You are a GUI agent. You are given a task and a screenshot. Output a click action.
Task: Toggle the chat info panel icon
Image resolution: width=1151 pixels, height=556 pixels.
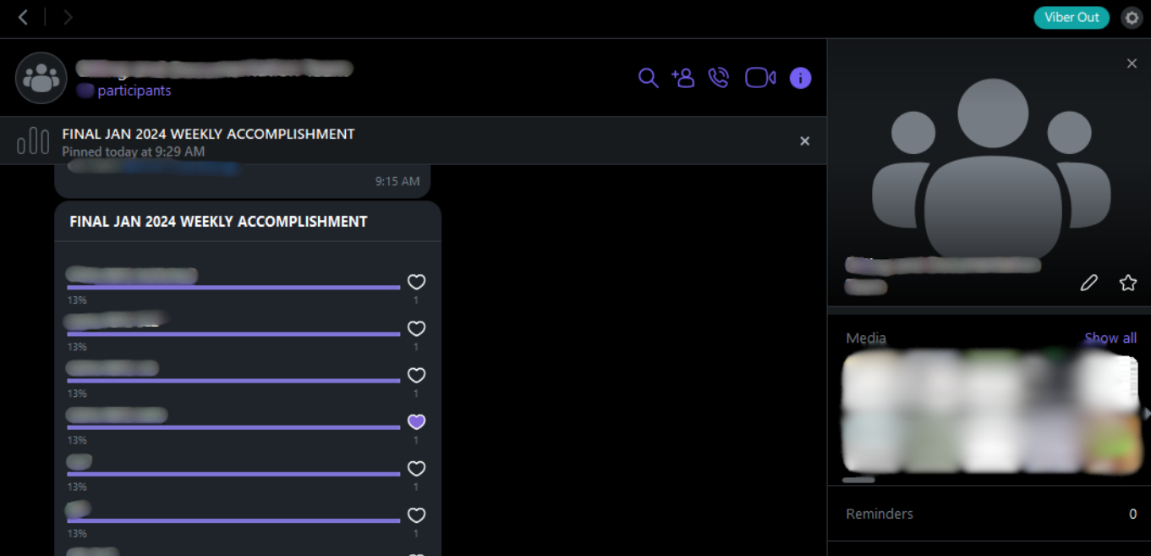click(800, 78)
